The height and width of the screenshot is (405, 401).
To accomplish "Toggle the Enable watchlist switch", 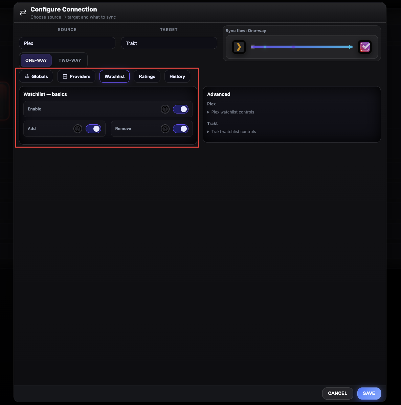I will [181, 109].
